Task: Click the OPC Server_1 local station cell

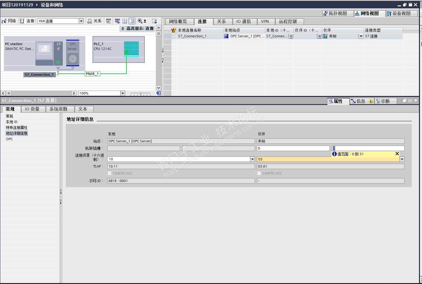Action: (x=244, y=36)
